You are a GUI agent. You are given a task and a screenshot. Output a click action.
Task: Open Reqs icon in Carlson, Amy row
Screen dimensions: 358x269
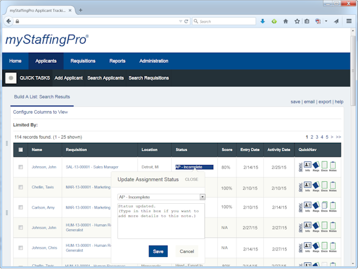pos(315,207)
